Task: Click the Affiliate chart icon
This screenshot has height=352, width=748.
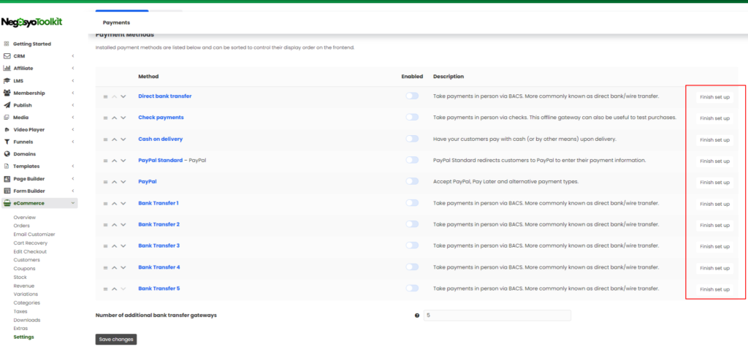Action: pos(7,68)
